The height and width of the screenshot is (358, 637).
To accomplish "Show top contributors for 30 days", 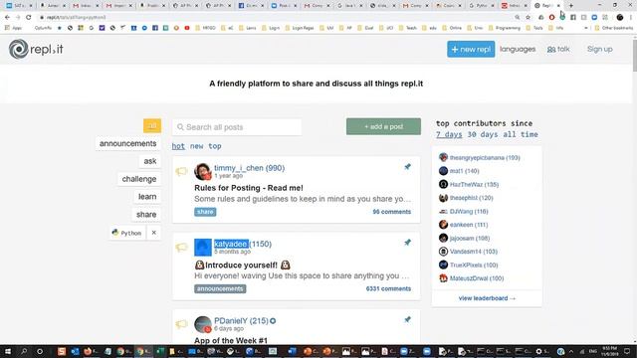I will [x=482, y=134].
